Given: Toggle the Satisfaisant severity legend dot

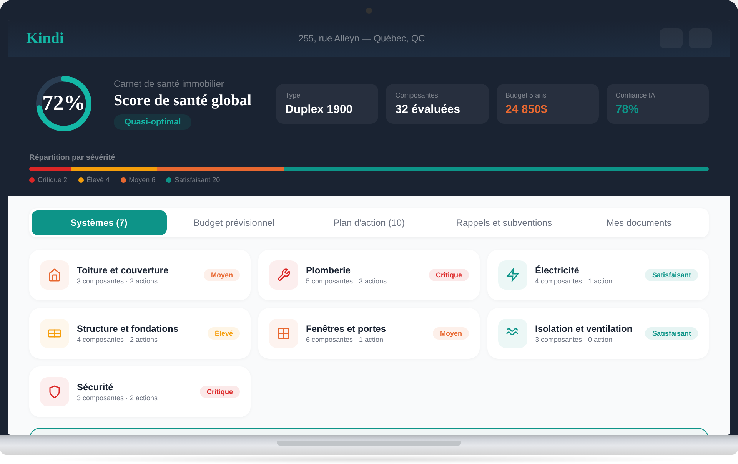Looking at the screenshot, I should [x=168, y=180].
